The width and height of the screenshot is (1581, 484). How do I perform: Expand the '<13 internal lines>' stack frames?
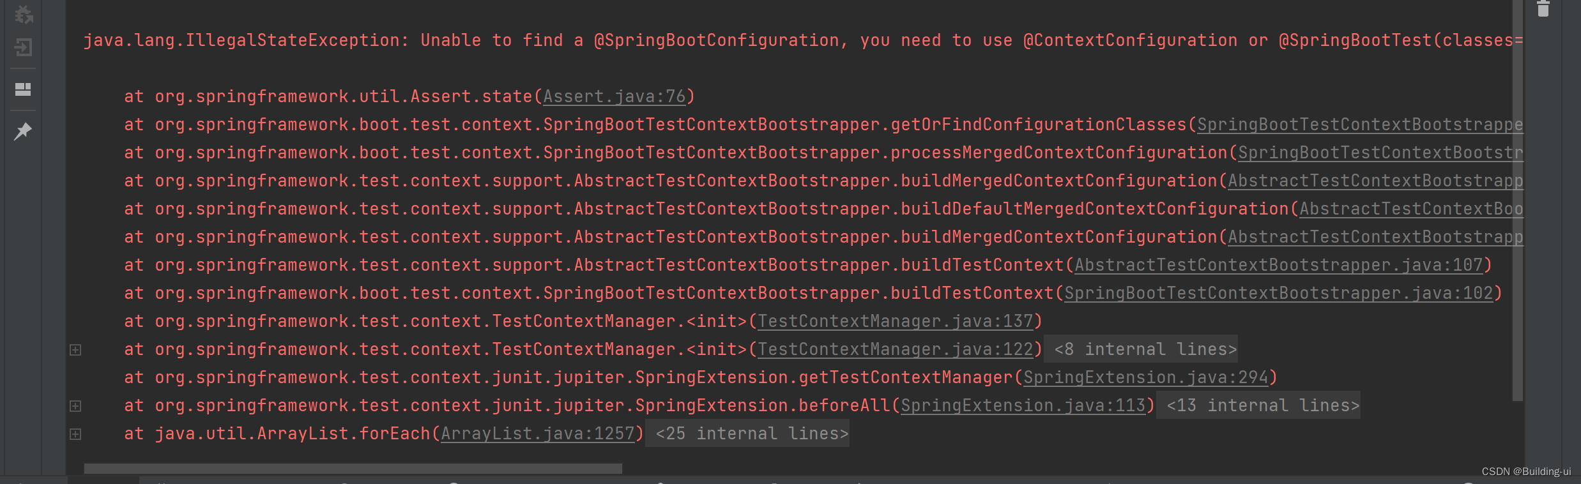pyautogui.click(x=76, y=405)
